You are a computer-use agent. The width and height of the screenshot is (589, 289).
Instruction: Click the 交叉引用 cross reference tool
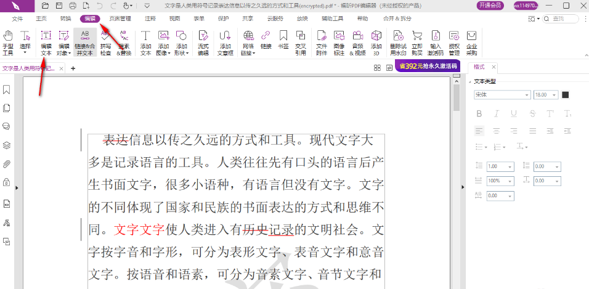point(300,43)
